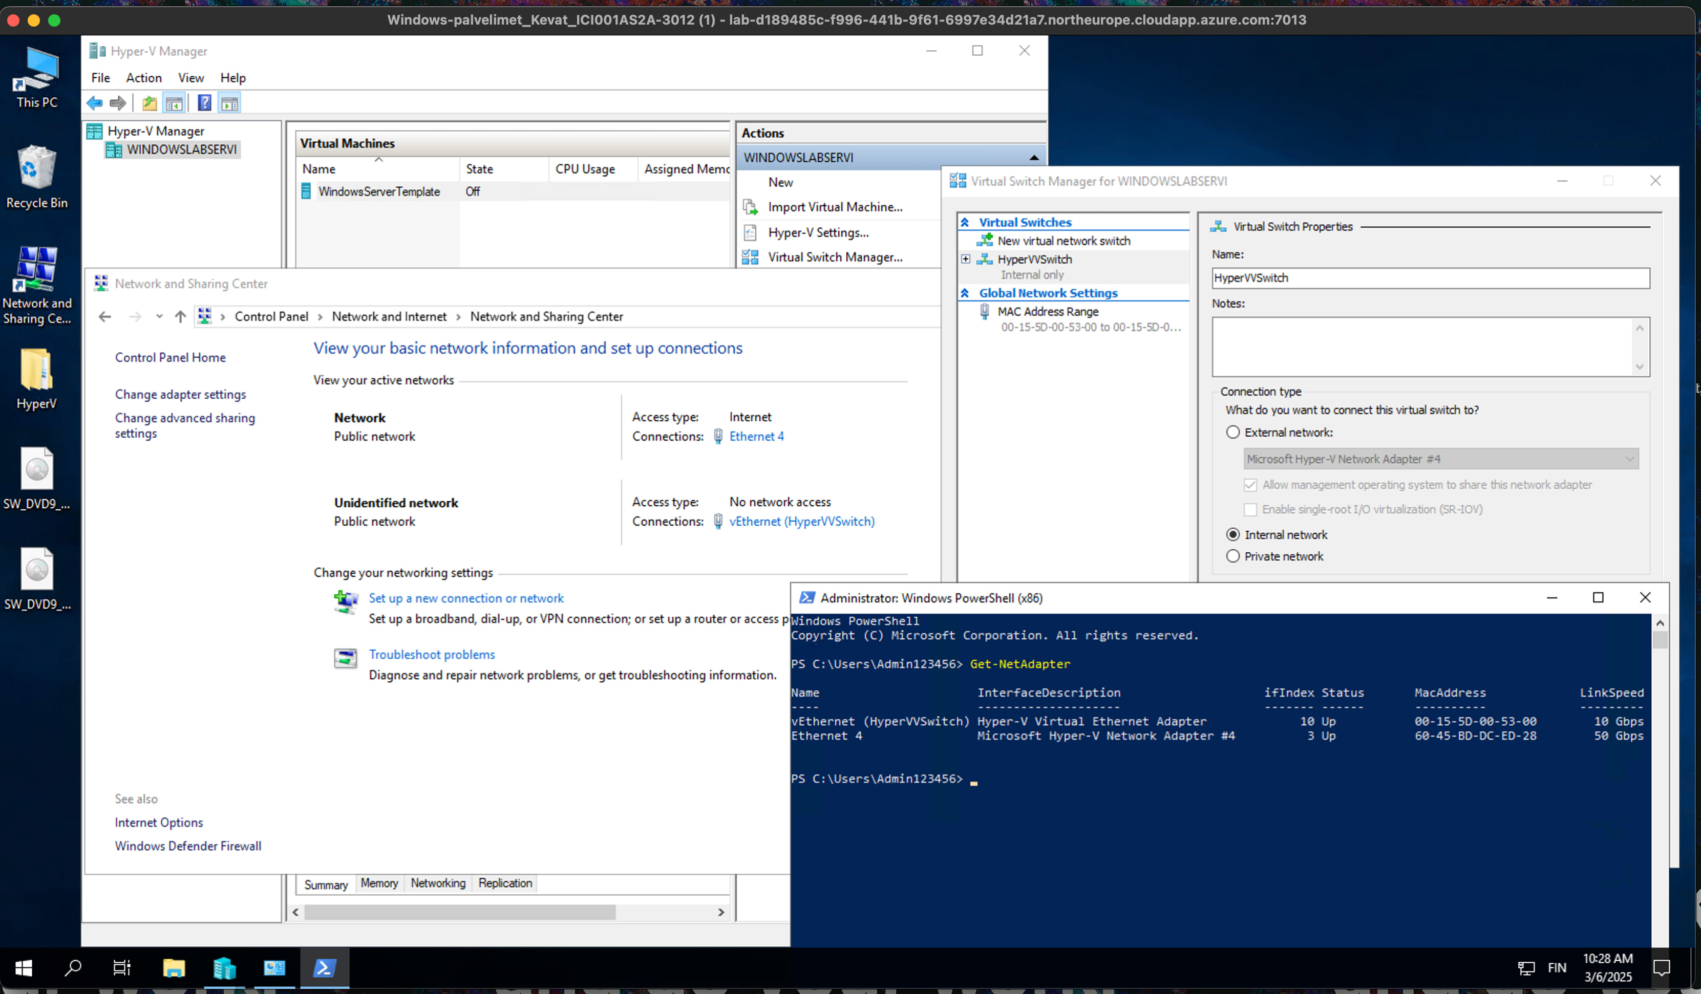Click the Hyper-V toolbar back arrow
The width and height of the screenshot is (1701, 994).
coord(95,103)
